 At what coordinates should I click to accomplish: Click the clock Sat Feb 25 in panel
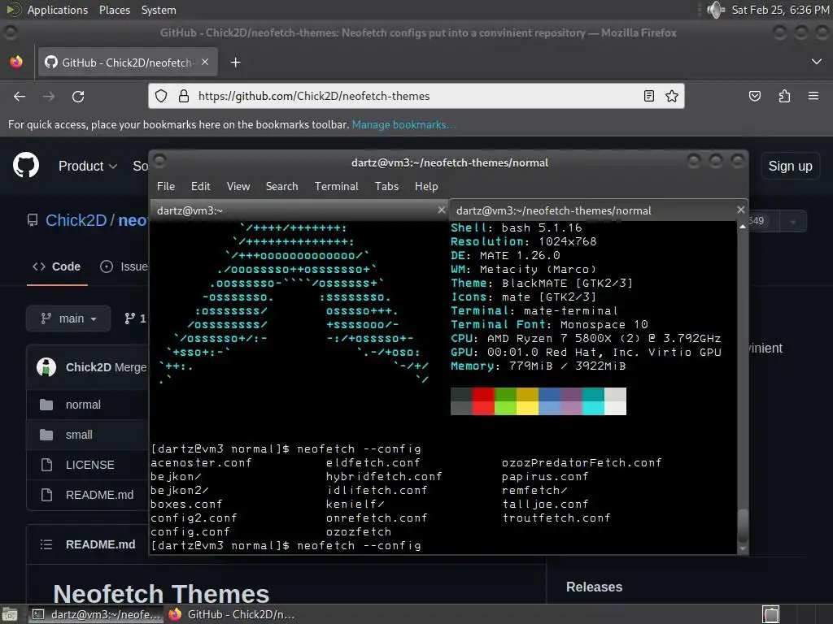780,10
